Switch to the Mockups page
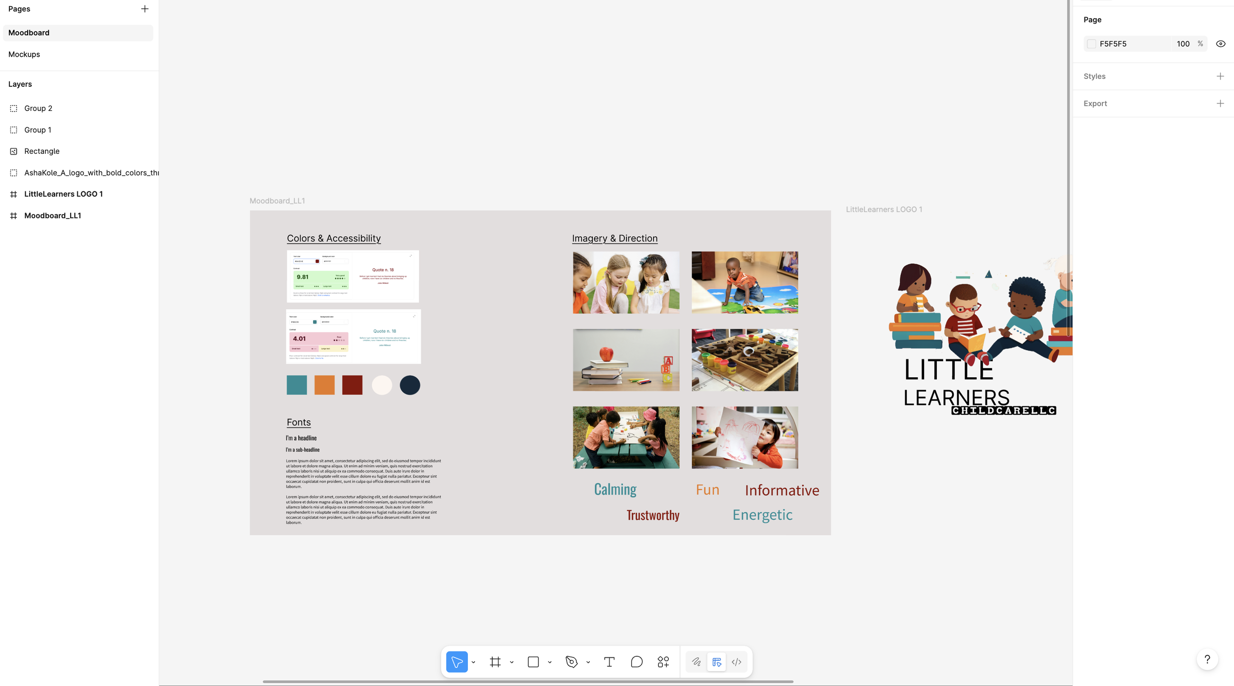Viewport: 1234px width, 686px height. tap(24, 54)
